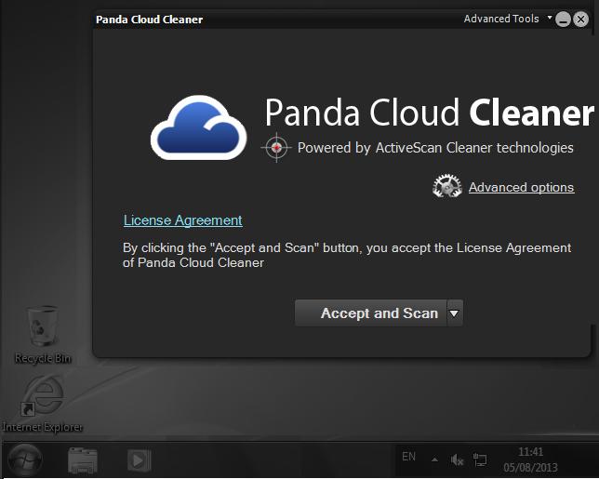This screenshot has width=599, height=479.
Task: Open the Windows Start orb
Action: pos(25,459)
